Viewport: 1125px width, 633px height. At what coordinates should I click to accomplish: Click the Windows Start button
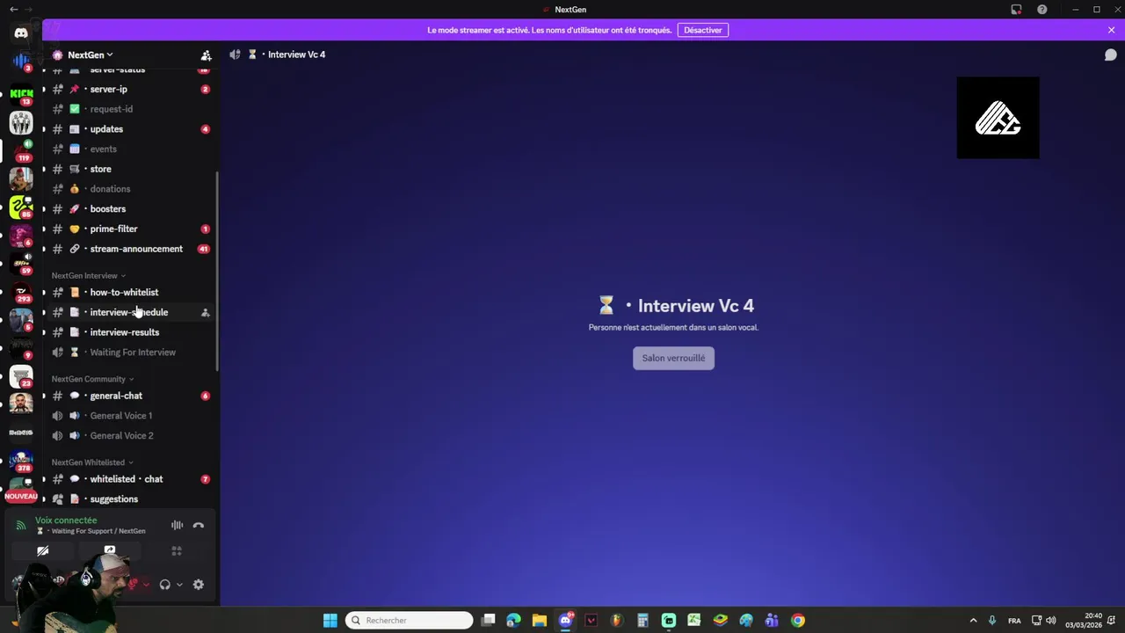(x=330, y=620)
